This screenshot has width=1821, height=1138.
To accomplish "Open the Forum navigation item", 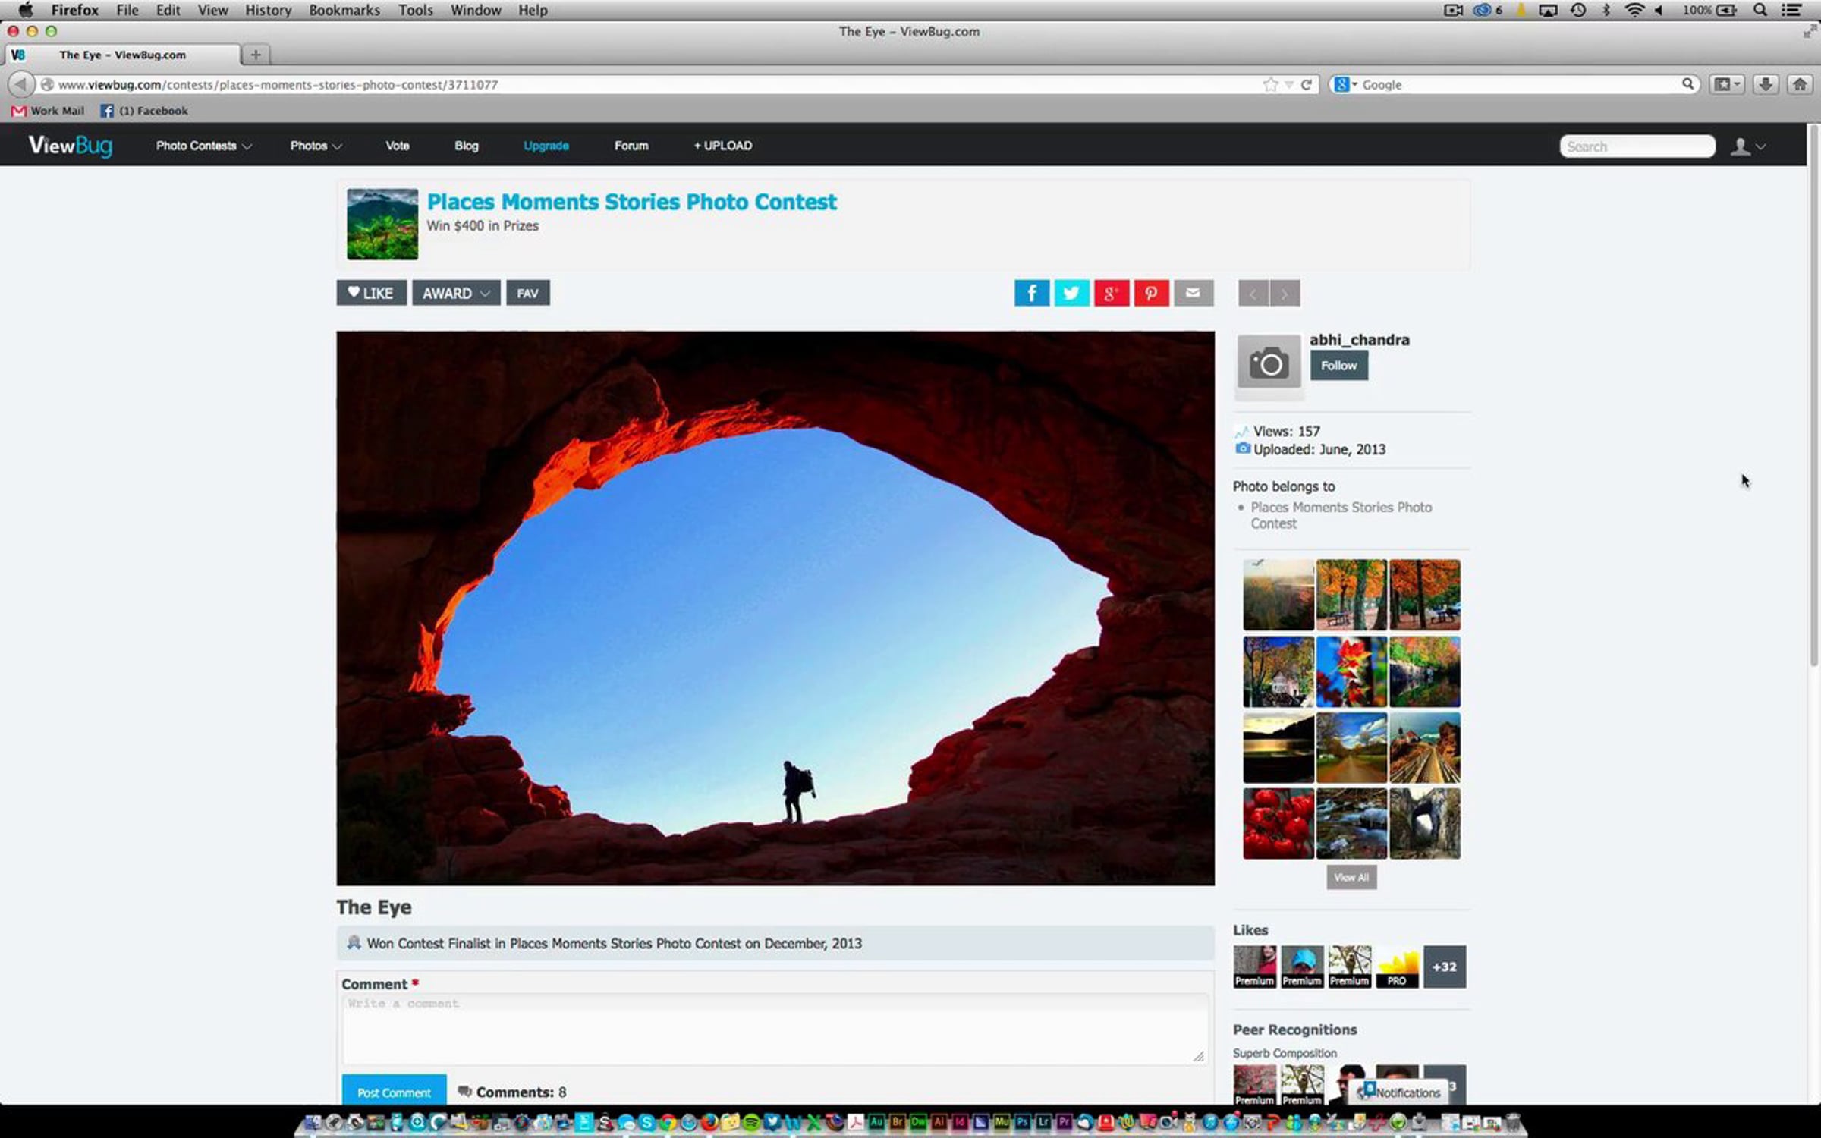I will point(631,146).
